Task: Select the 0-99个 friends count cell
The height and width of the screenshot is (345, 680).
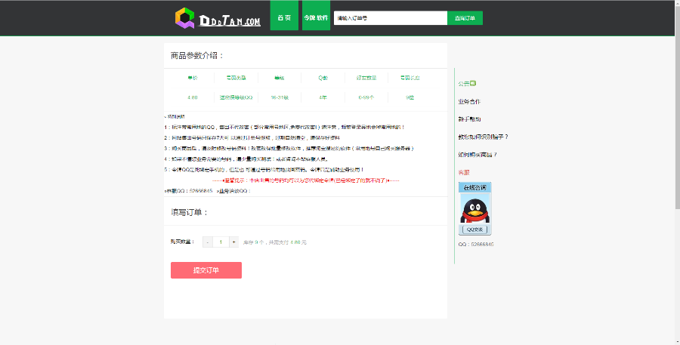Action: coord(366,97)
